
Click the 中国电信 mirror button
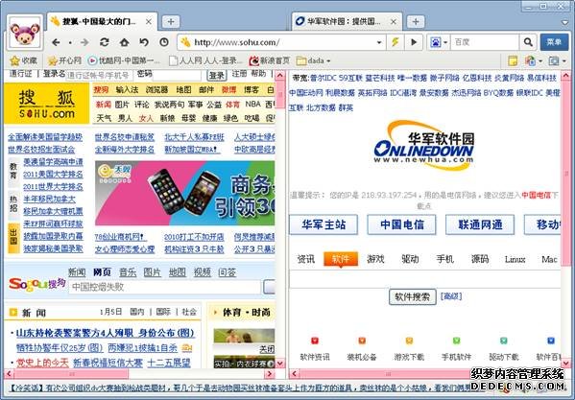pos(401,224)
